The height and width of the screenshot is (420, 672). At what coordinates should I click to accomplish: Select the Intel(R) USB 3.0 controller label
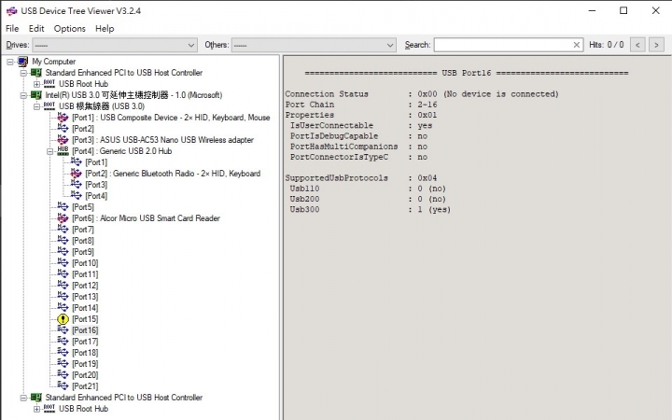[133, 95]
